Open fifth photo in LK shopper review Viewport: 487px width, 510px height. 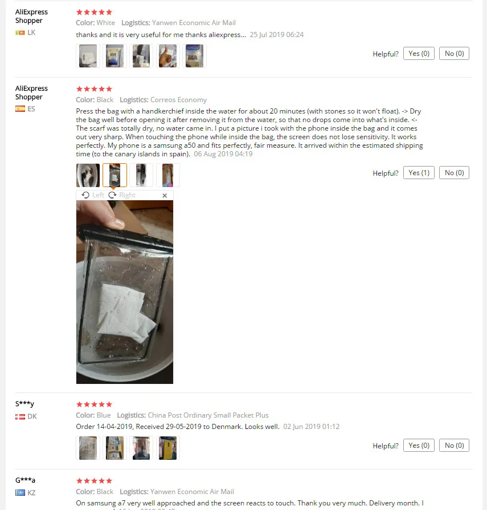(194, 56)
